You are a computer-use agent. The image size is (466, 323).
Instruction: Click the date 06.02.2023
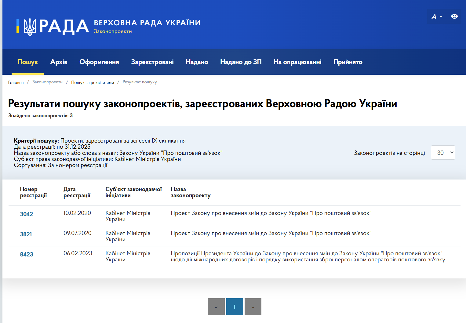click(78, 253)
